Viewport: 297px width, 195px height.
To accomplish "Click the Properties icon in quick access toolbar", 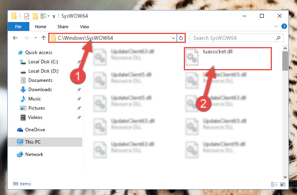I will click(x=27, y=16).
